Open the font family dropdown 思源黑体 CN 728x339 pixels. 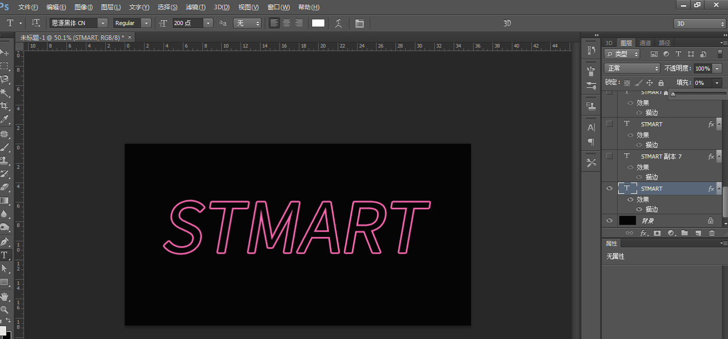(103, 23)
